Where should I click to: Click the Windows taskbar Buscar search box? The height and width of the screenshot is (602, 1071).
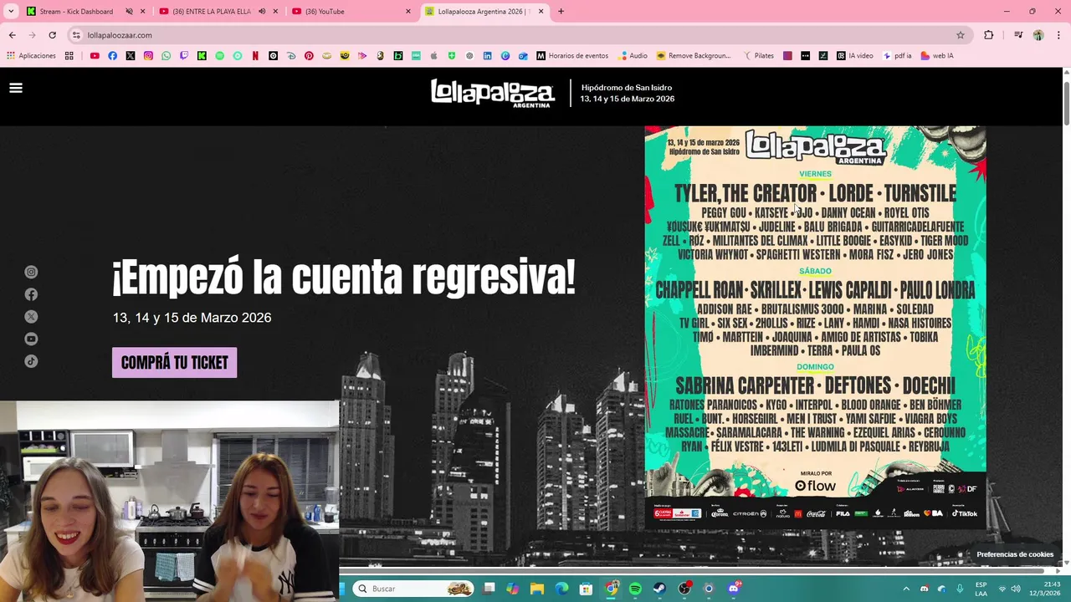pos(413,589)
